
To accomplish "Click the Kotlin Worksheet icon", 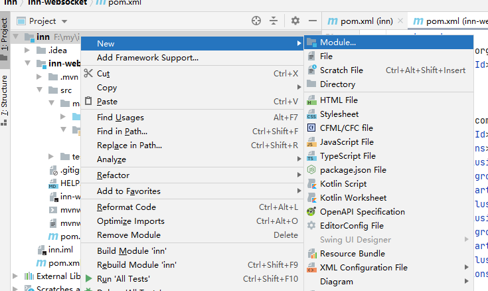I will coord(311,198).
